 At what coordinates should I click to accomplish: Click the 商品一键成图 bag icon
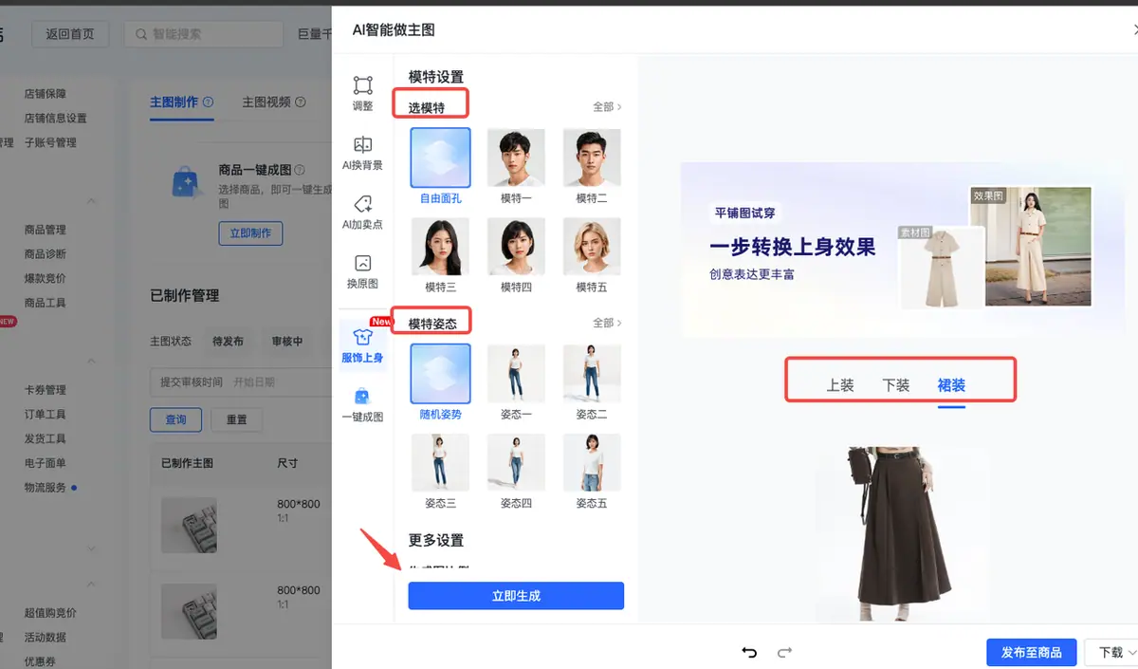(x=184, y=181)
